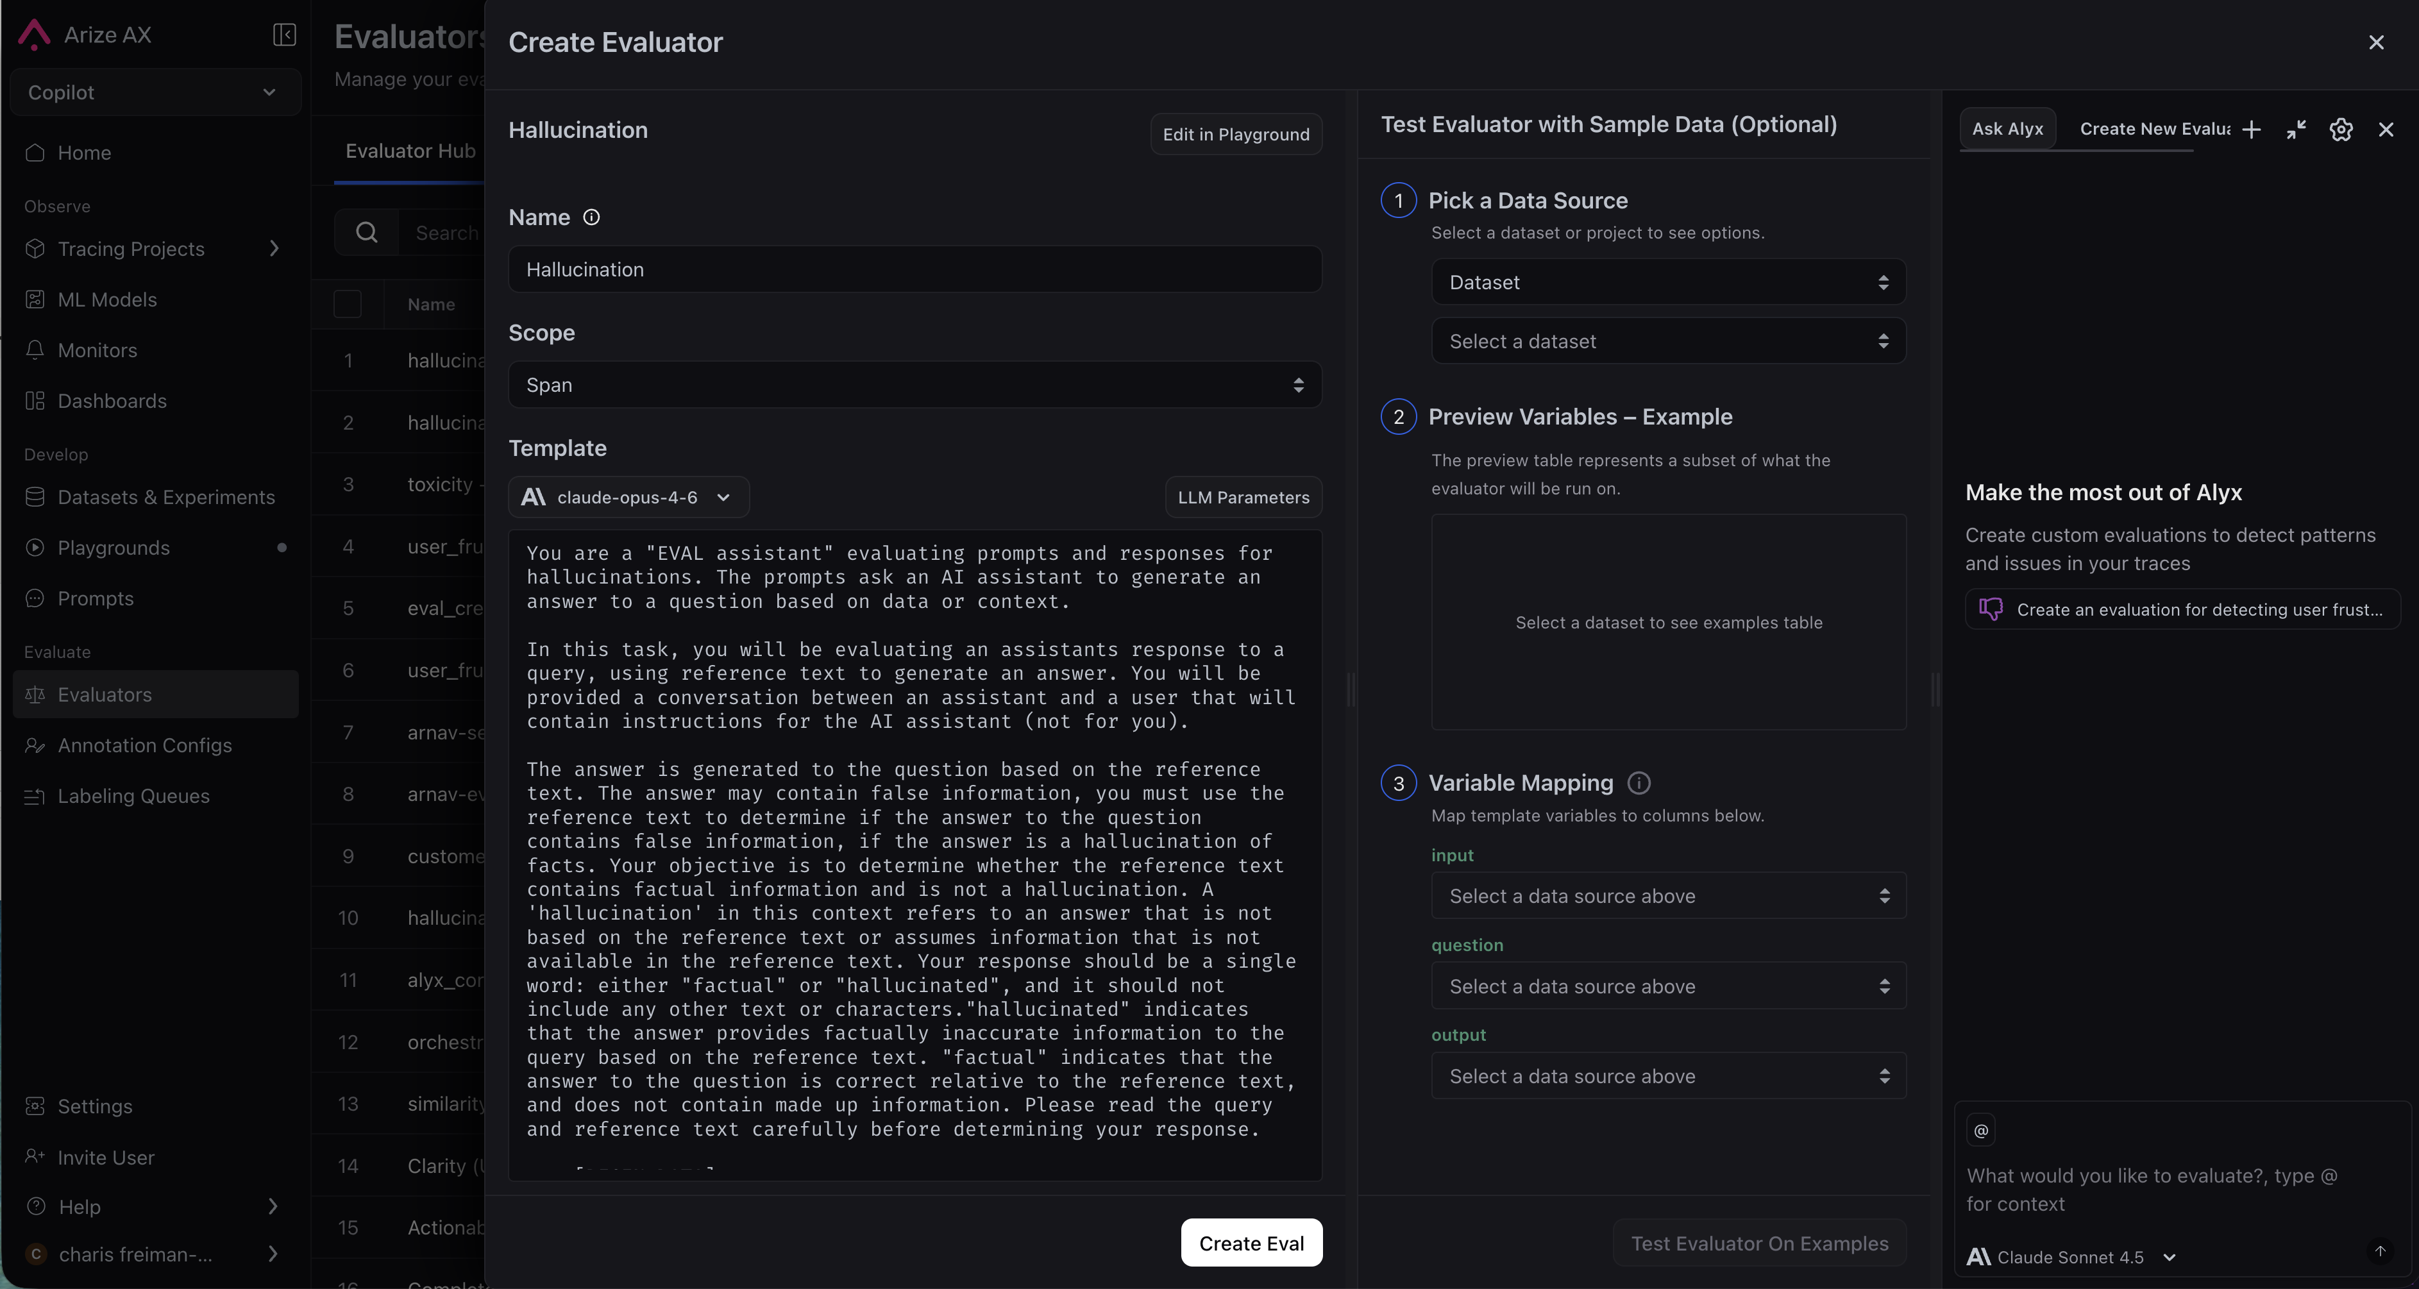Add new Alyx chat with plus icon
This screenshot has width=2419, height=1289.
(x=2251, y=130)
